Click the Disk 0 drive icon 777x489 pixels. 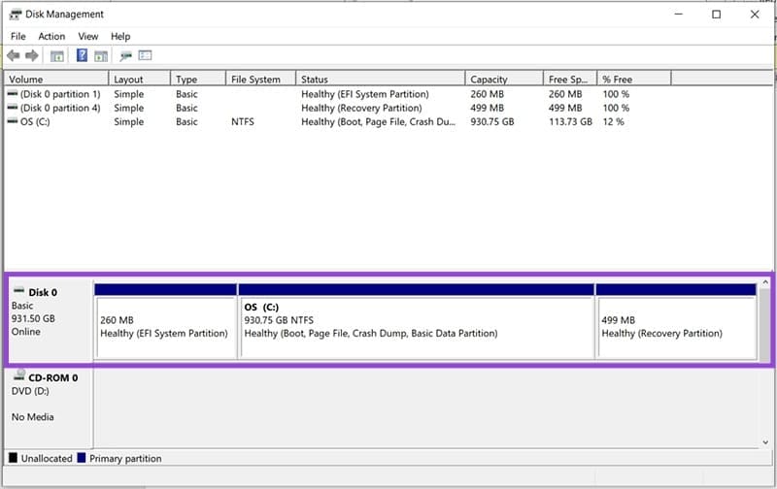coord(18,290)
